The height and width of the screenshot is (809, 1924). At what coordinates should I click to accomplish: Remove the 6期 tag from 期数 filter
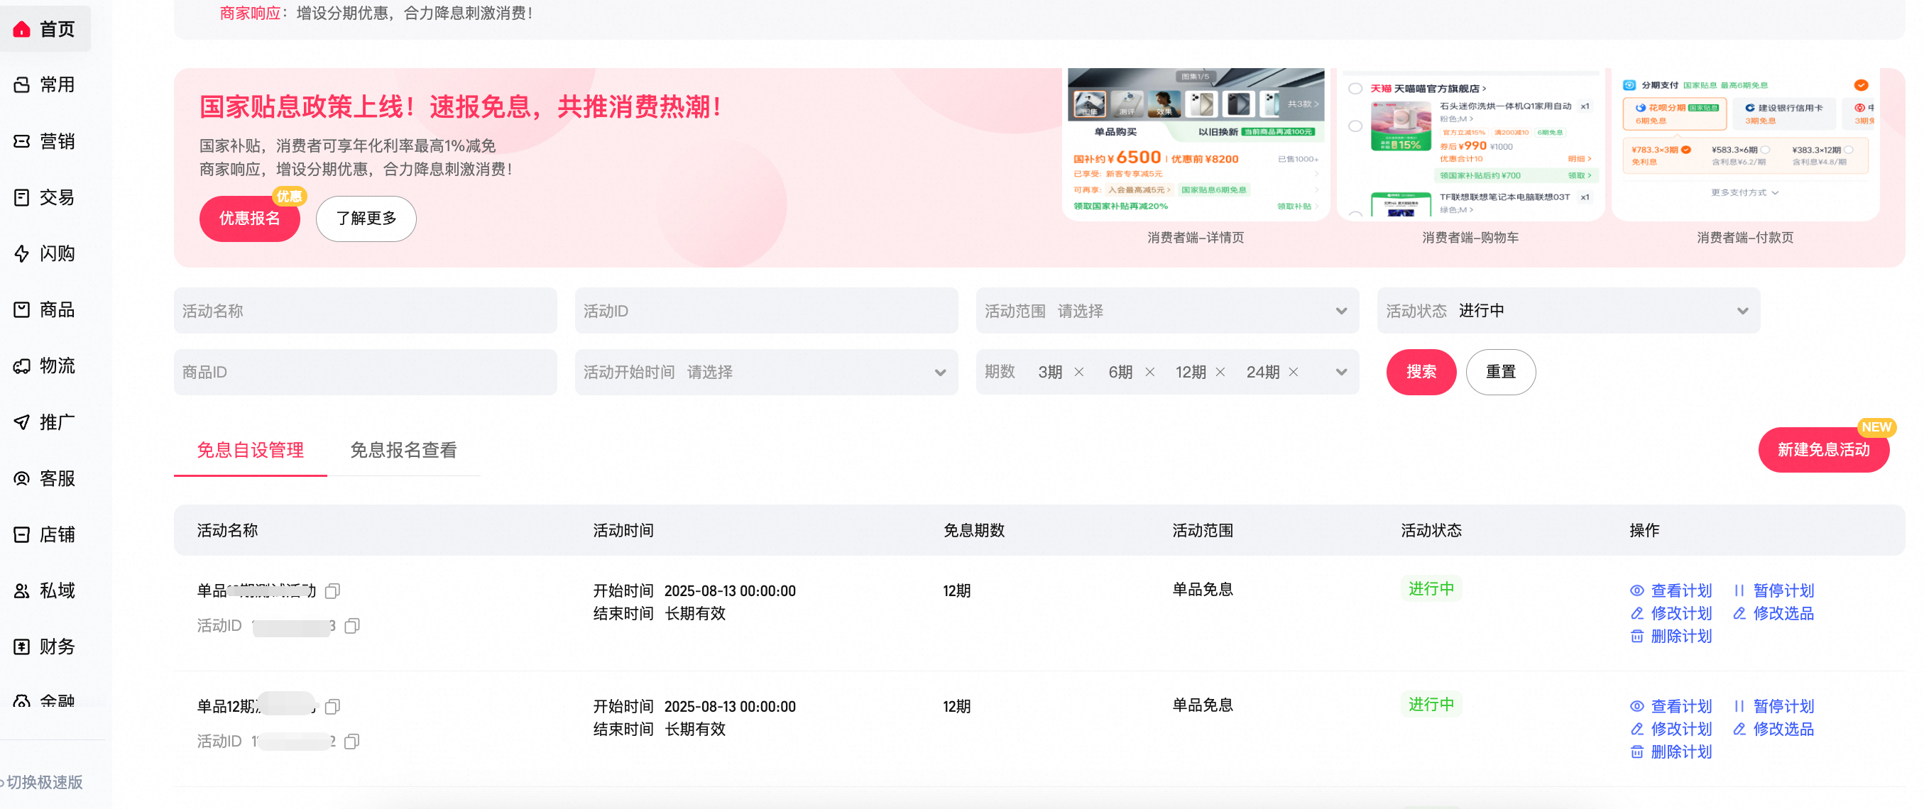[x=1150, y=372]
